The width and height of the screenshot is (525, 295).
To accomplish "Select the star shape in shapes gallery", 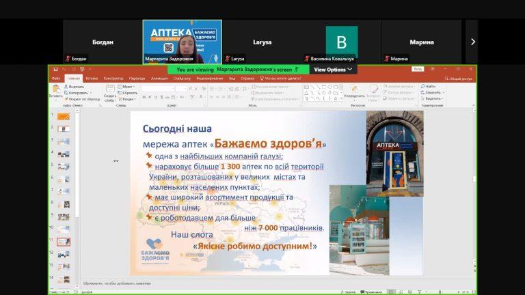I will [x=336, y=98].
